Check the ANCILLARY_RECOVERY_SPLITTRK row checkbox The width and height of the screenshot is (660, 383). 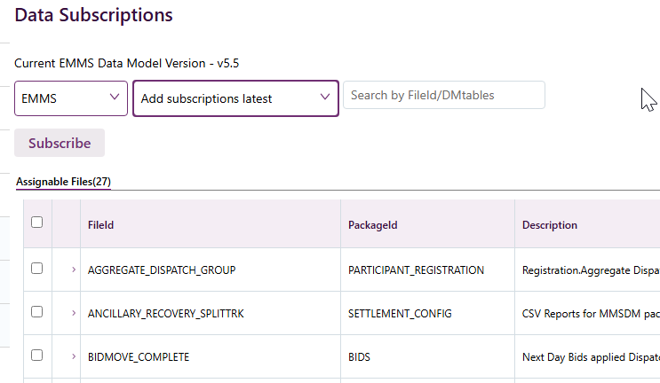(37, 312)
